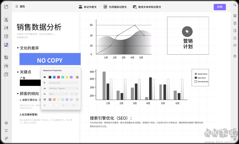Open the attachments paperclip icon
239x144 pixels.
tap(6, 138)
